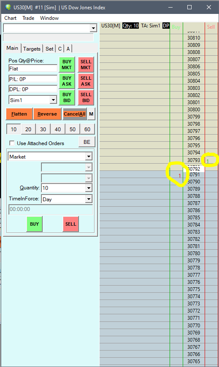Click the DPL: 0P field
This screenshot has width=219, height=367.
coord(33,89)
